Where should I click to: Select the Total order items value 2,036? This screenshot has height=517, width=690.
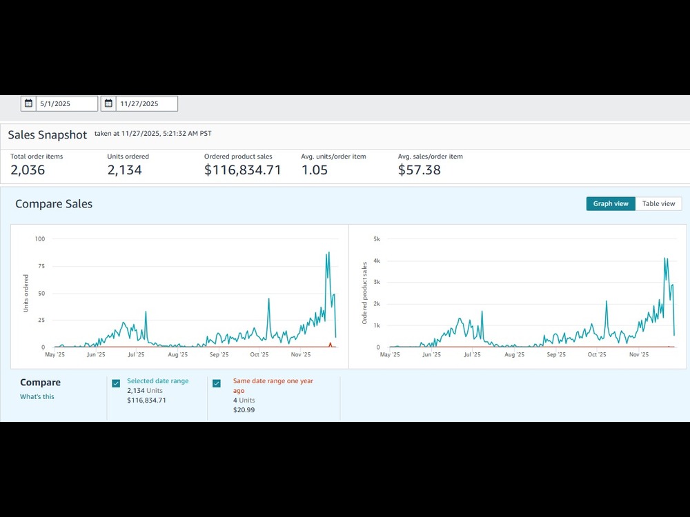point(28,170)
